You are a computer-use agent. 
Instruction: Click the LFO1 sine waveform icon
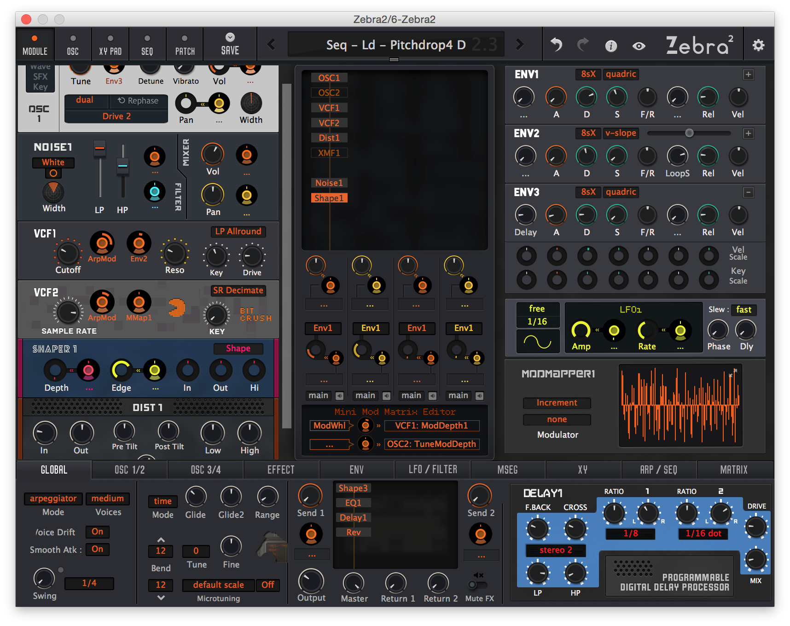pos(537,342)
